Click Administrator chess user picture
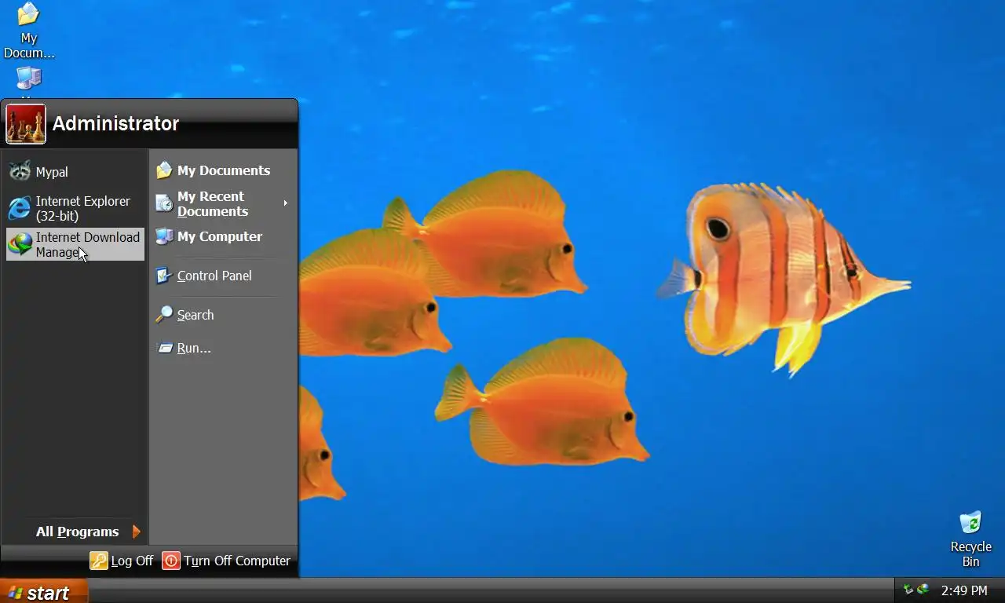Screen dimensions: 1005x603 pyautogui.click(x=26, y=124)
